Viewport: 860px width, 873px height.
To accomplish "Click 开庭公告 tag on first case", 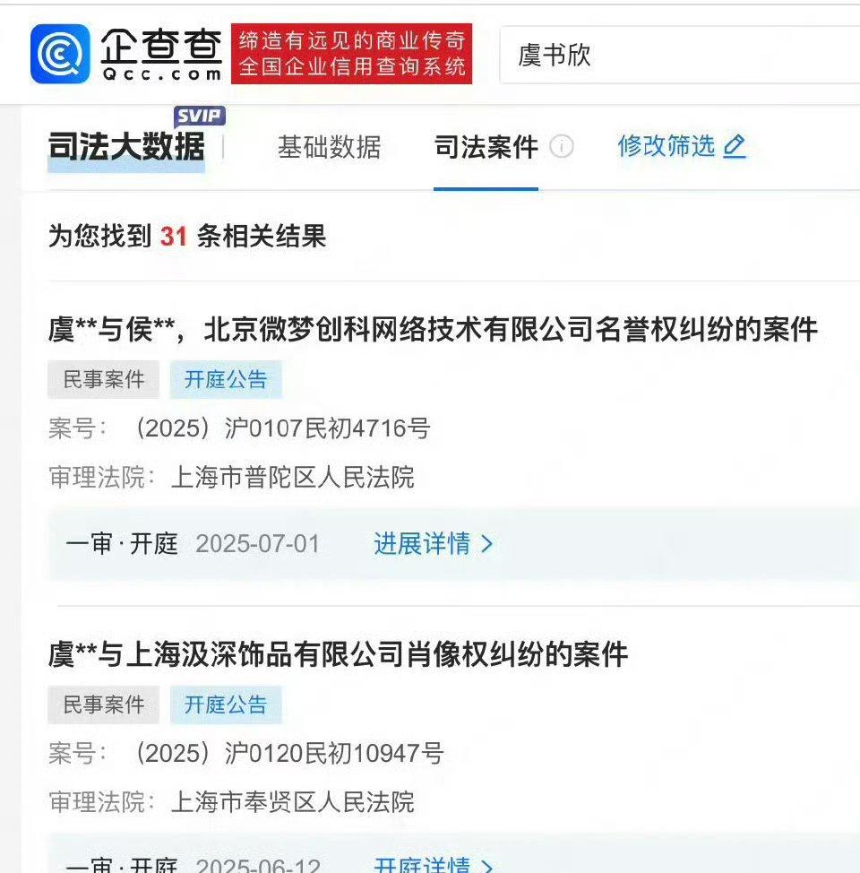I will click(x=226, y=380).
